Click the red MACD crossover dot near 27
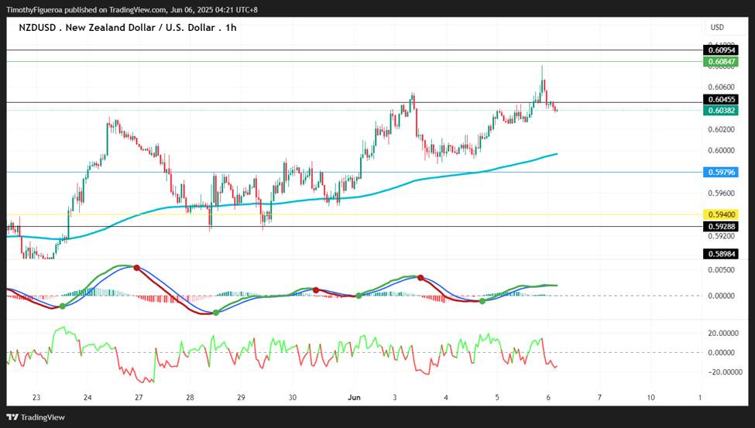 [137, 268]
